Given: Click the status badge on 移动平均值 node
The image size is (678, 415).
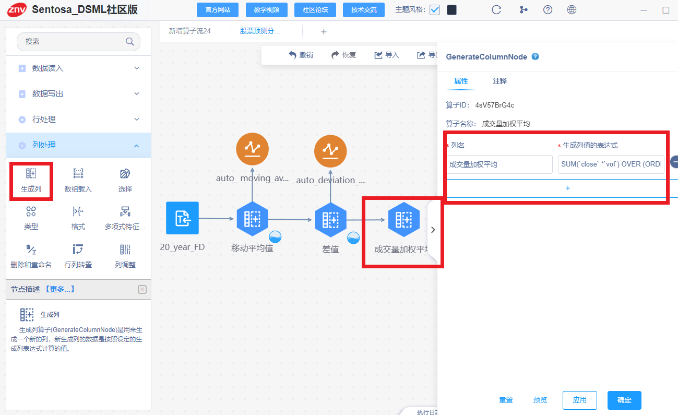Looking at the screenshot, I should tap(276, 238).
